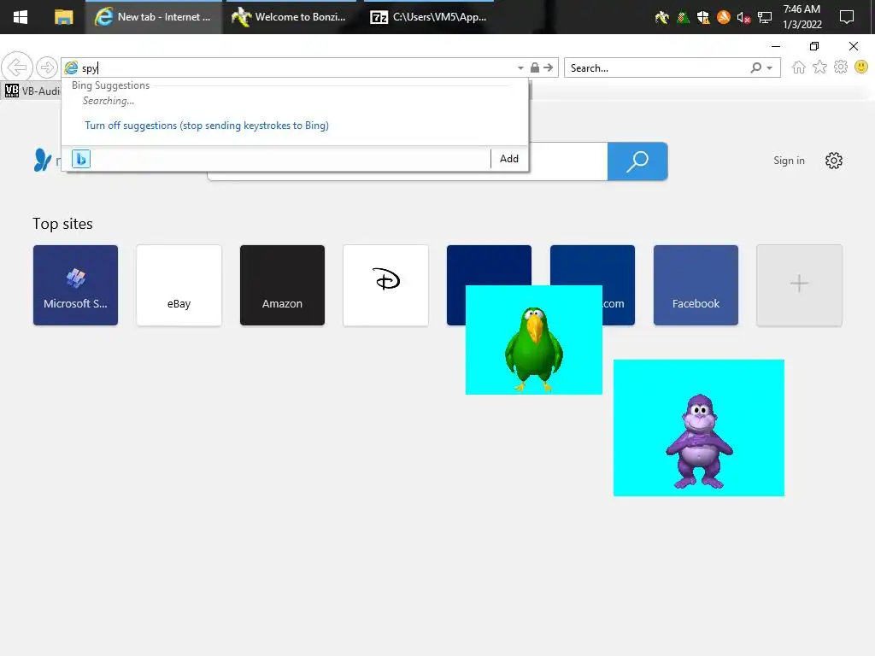The height and width of the screenshot is (656, 875).
Task: Open the Facebook top site tile
Action: click(x=696, y=285)
